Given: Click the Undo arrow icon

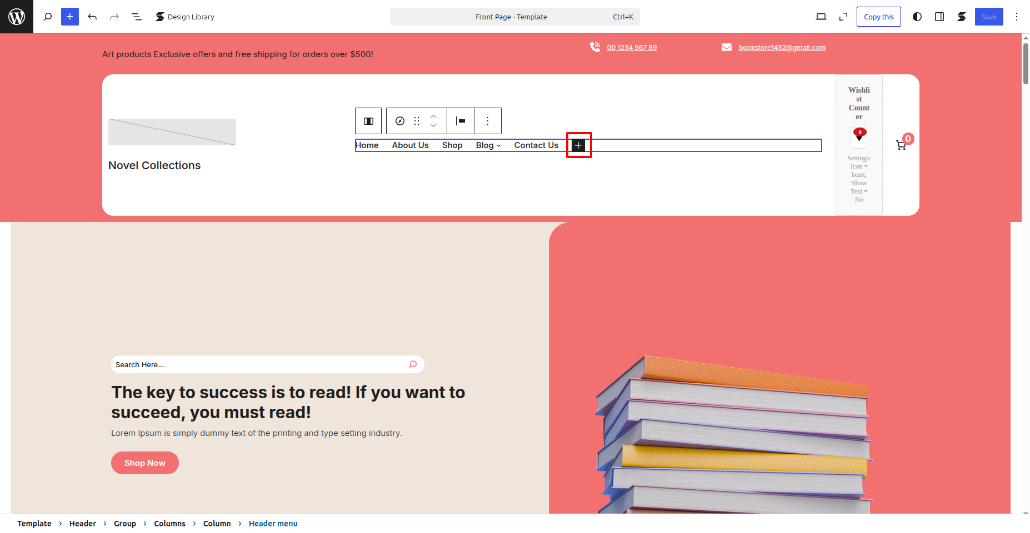Looking at the screenshot, I should click(92, 17).
